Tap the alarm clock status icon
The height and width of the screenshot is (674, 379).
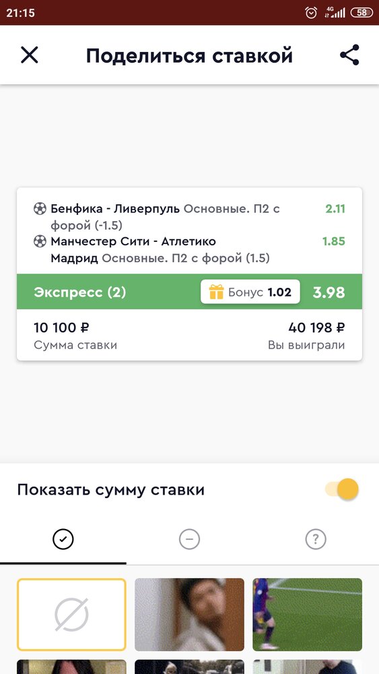coord(311,12)
